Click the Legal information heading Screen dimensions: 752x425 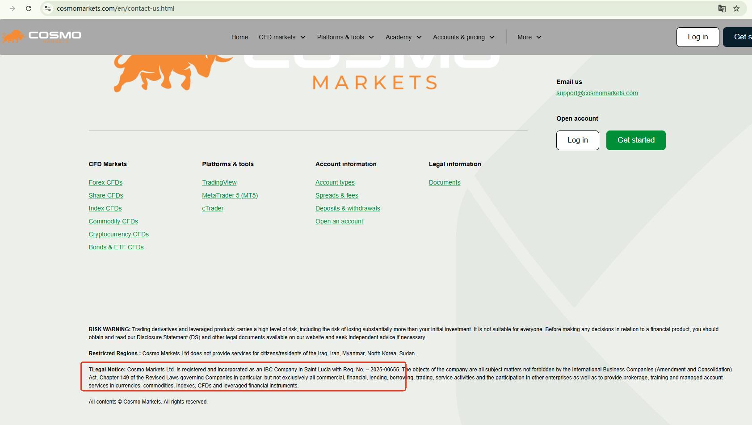(455, 164)
